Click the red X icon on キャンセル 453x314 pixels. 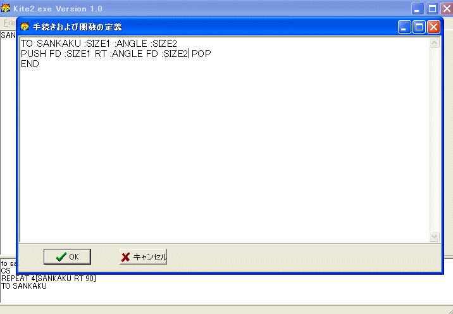tap(125, 257)
